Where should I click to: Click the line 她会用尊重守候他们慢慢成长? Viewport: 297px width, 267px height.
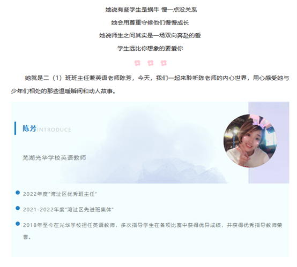click(x=150, y=22)
